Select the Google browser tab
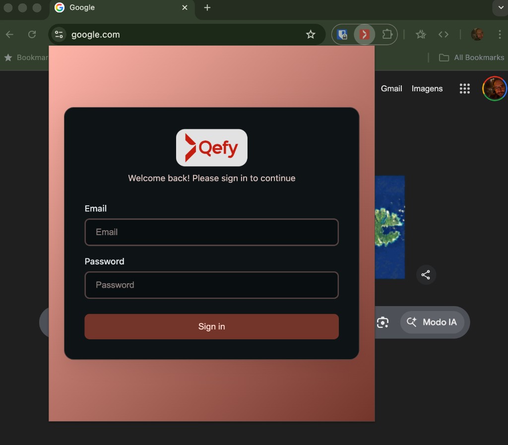The image size is (508, 445). tap(122, 8)
